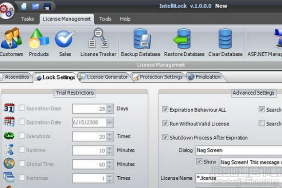This screenshot has width=282, height=188.
Task: Enable the Global Time checkbox
Action: pyautogui.click(x=22, y=163)
